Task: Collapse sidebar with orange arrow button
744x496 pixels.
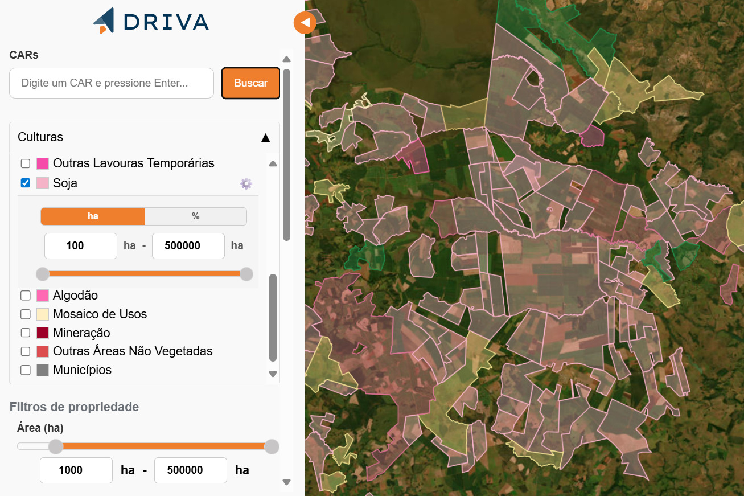Action: 305,23
